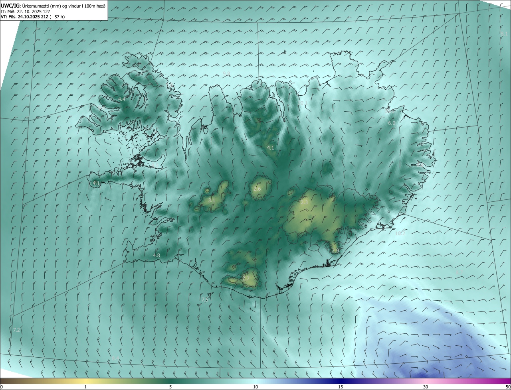Click the 10.2 value off the east coast
511x390 pixels.
400,233
